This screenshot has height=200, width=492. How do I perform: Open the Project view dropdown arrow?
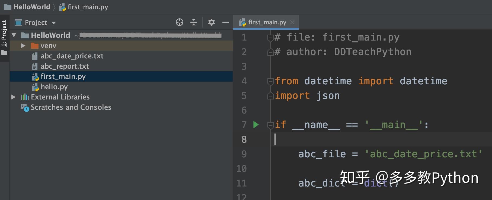tap(54, 23)
